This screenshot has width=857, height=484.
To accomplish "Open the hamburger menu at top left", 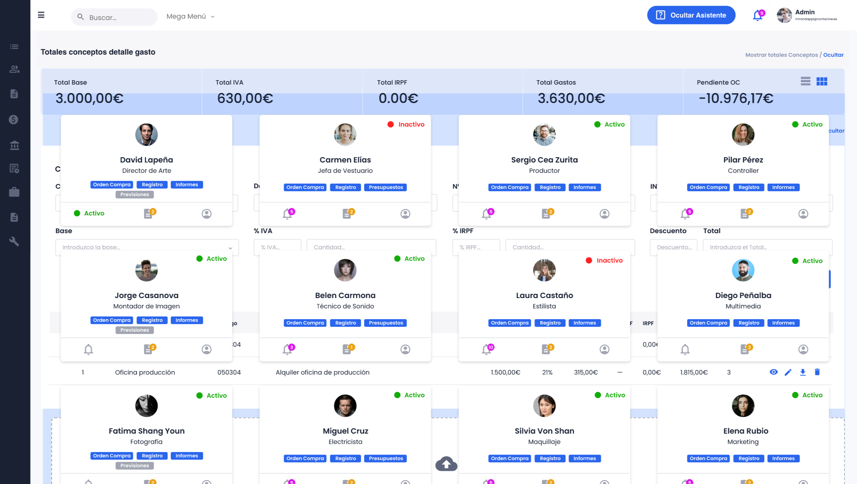I will click(x=41, y=15).
